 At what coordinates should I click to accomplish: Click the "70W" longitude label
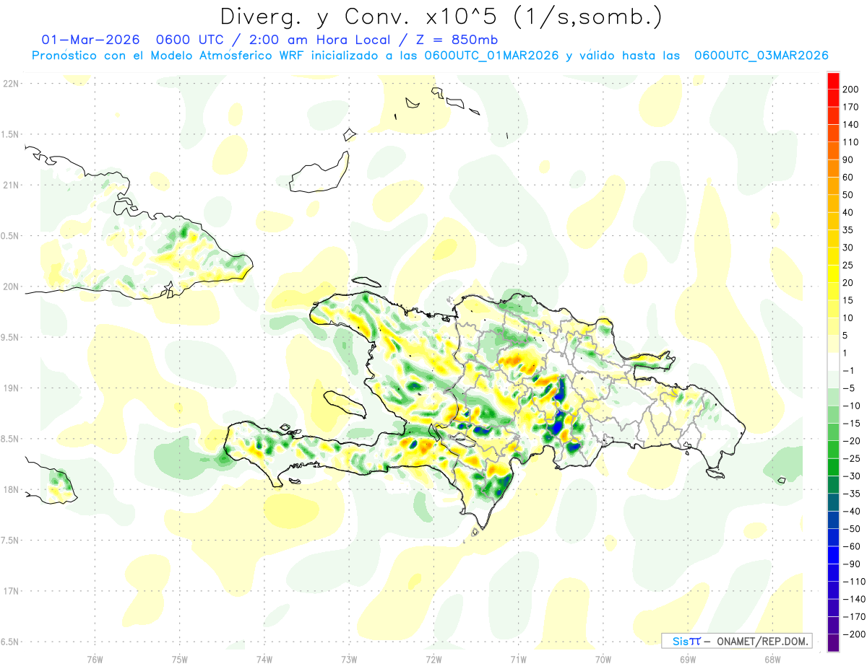[x=603, y=659]
